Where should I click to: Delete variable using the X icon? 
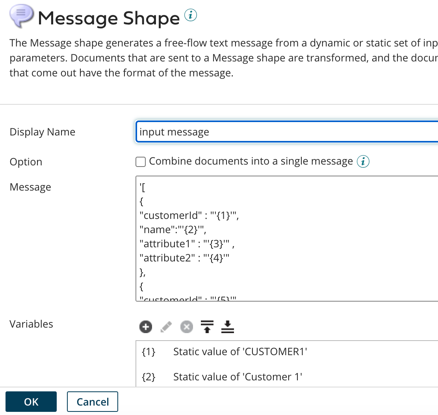[187, 326]
